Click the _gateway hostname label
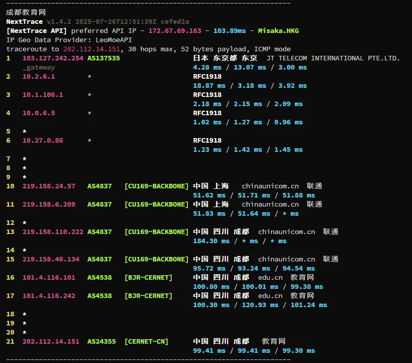This screenshot has height=363, width=412. click(39, 67)
